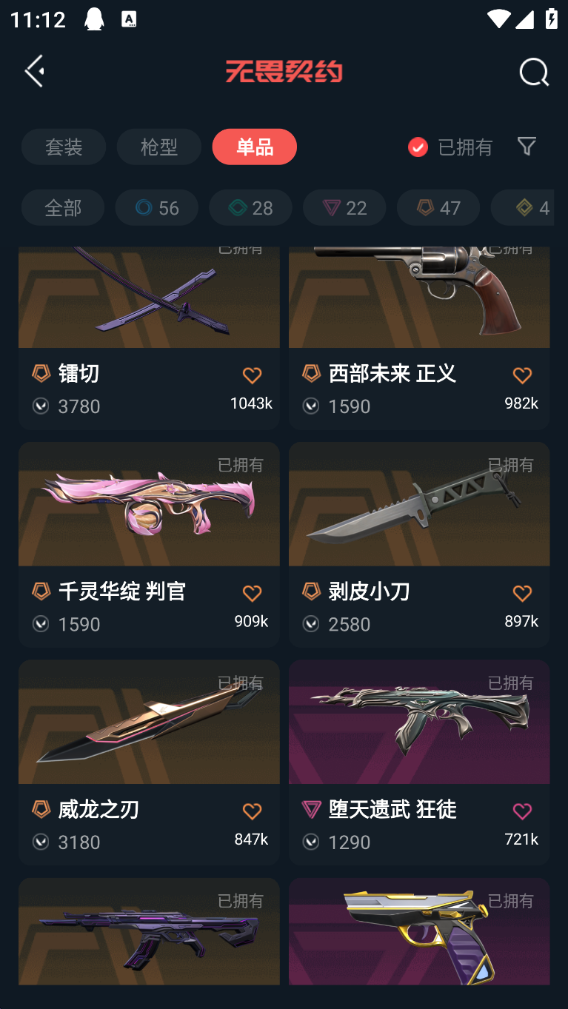Select the 全部 filter chip
The image size is (568, 1009).
click(63, 207)
